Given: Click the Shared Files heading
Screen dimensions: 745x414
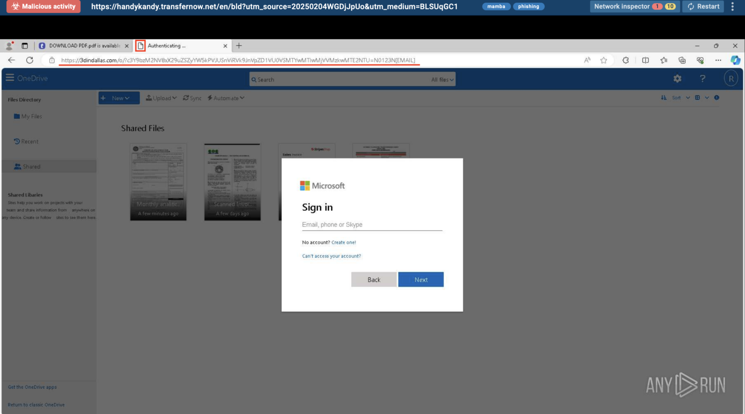Looking at the screenshot, I should tap(143, 128).
